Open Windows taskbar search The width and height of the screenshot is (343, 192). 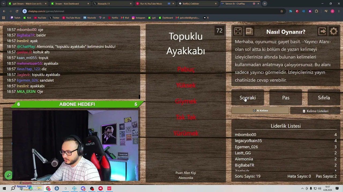coord(13,189)
